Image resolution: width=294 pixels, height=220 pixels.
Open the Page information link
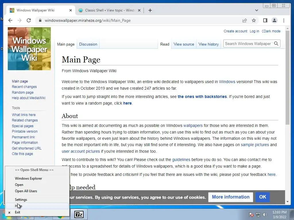pos(25,143)
